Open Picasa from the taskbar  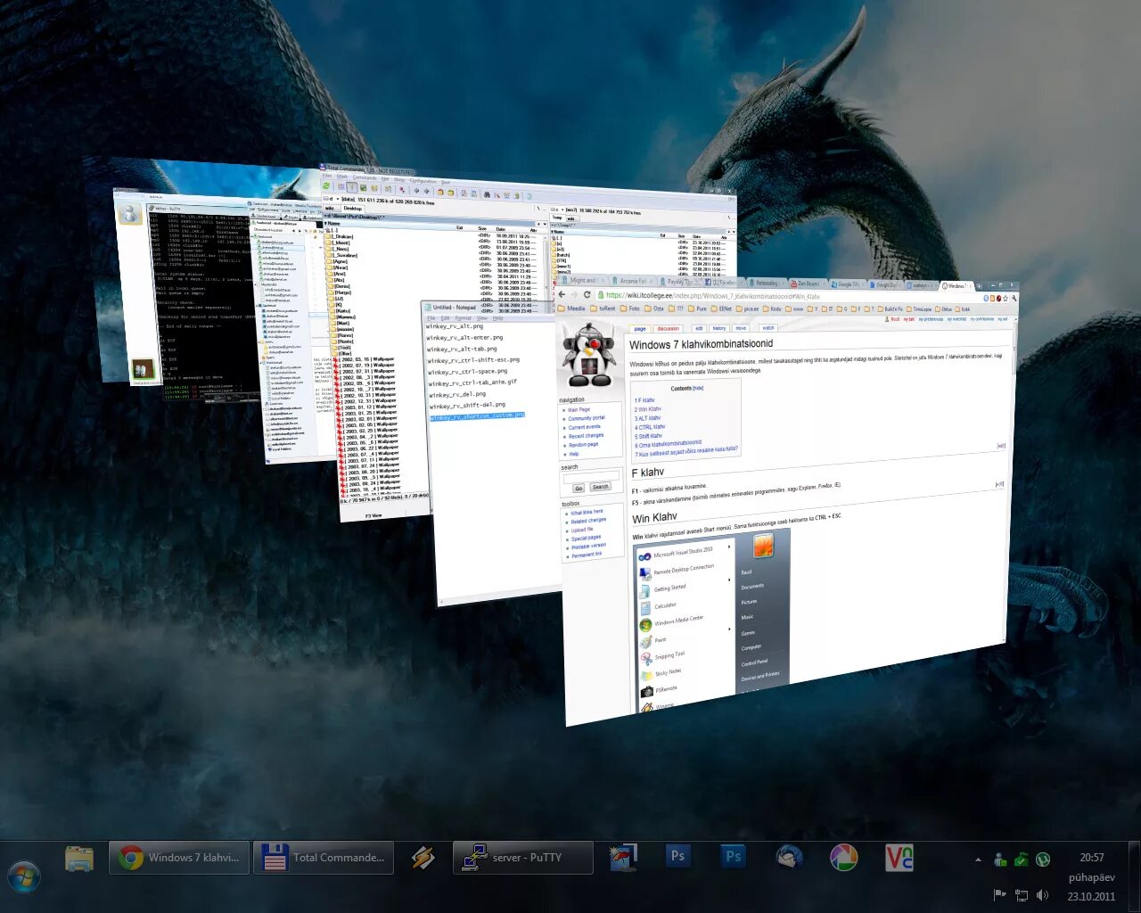tap(843, 858)
